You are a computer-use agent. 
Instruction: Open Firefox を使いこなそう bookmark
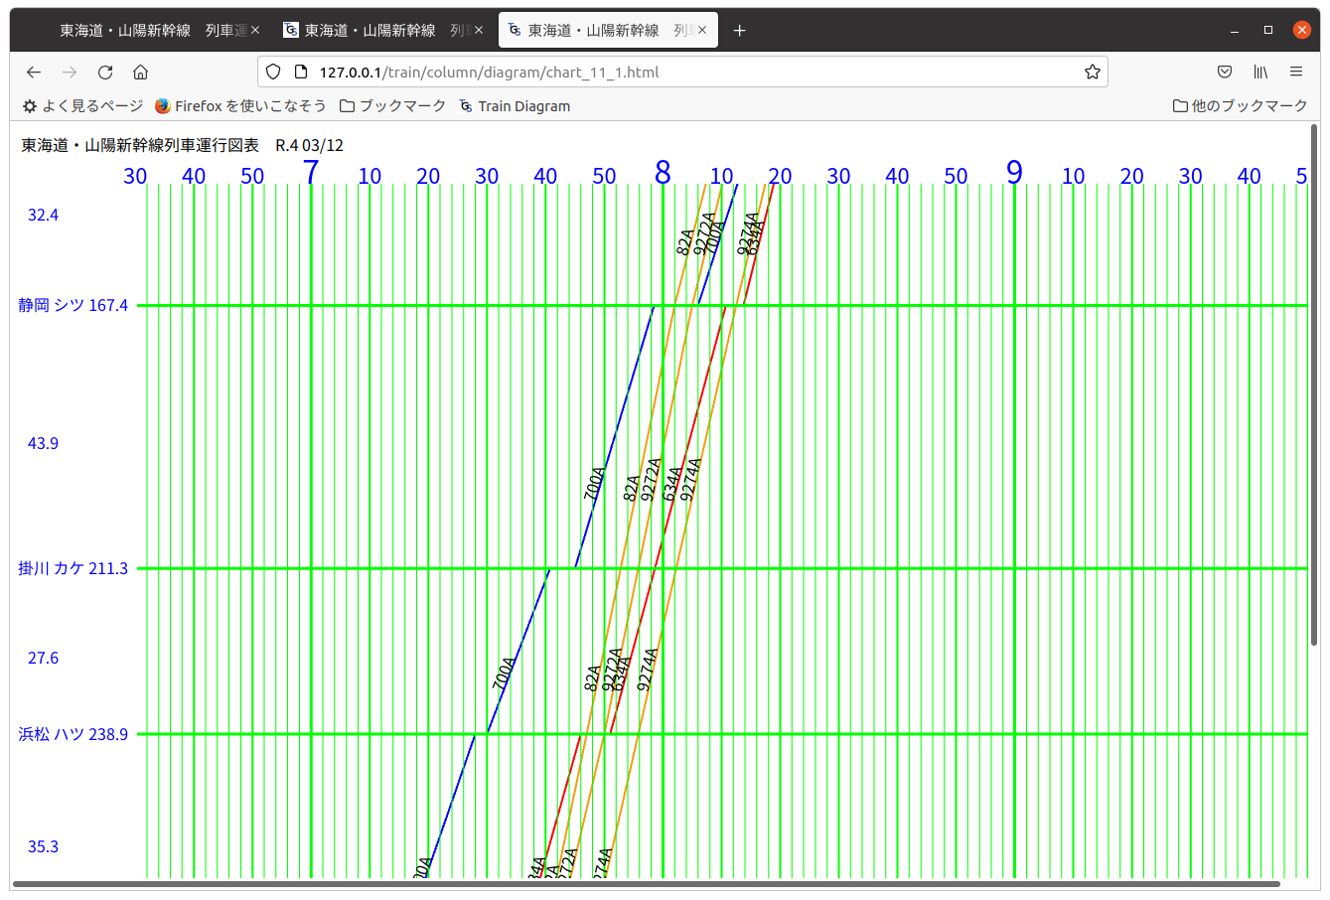pyautogui.click(x=240, y=106)
